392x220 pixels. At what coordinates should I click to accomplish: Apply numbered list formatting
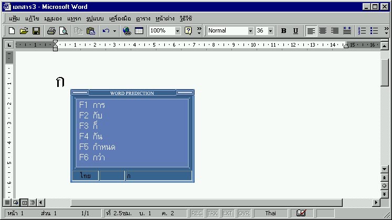pos(362,31)
